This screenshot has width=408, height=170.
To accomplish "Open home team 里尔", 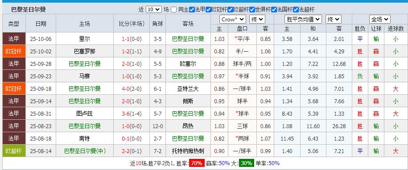I will pyautogui.click(x=85, y=39).
